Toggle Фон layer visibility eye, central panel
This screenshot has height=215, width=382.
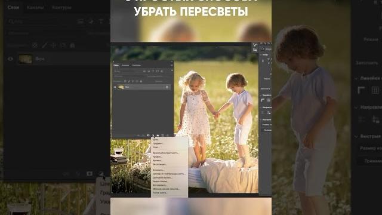click(115, 87)
